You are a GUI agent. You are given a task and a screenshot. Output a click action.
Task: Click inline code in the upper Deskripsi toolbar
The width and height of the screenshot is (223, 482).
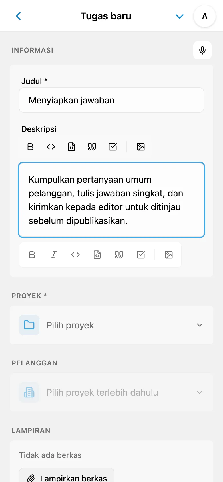coord(51,147)
